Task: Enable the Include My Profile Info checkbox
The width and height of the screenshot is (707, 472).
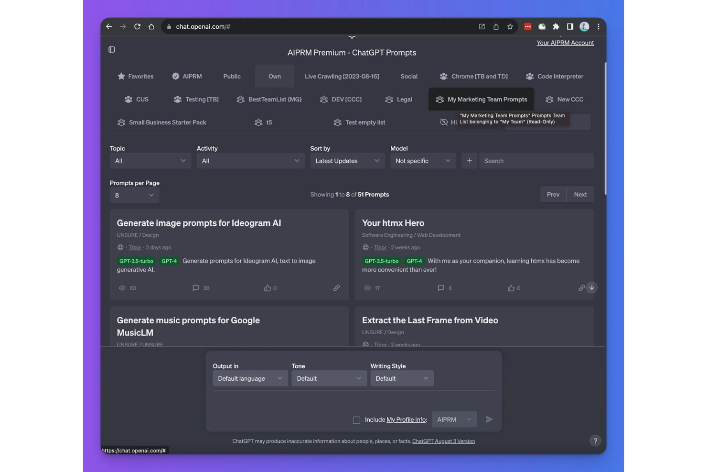Action: click(x=356, y=420)
